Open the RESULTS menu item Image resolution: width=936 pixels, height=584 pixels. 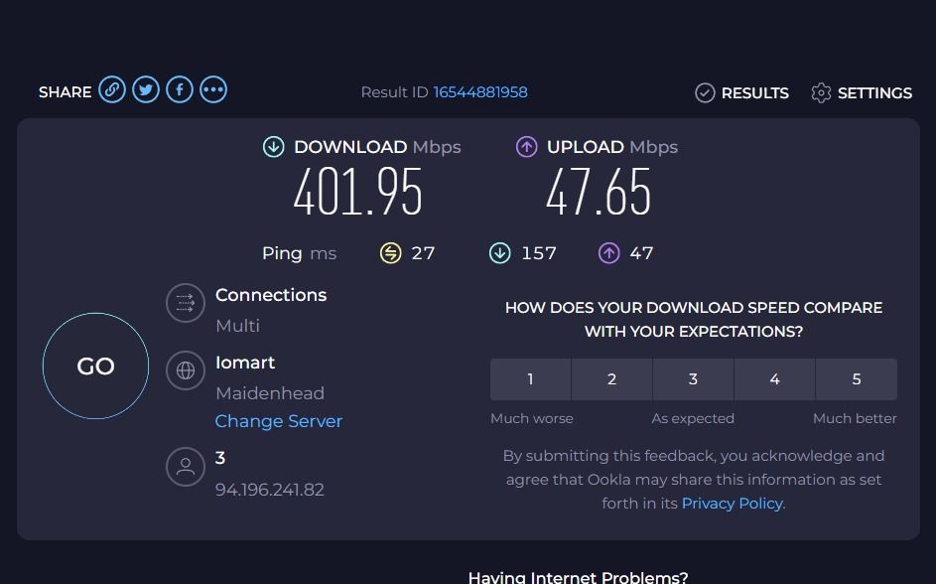[x=754, y=93]
